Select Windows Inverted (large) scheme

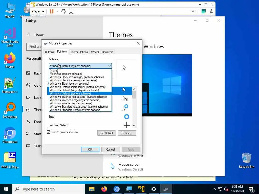point(80,100)
